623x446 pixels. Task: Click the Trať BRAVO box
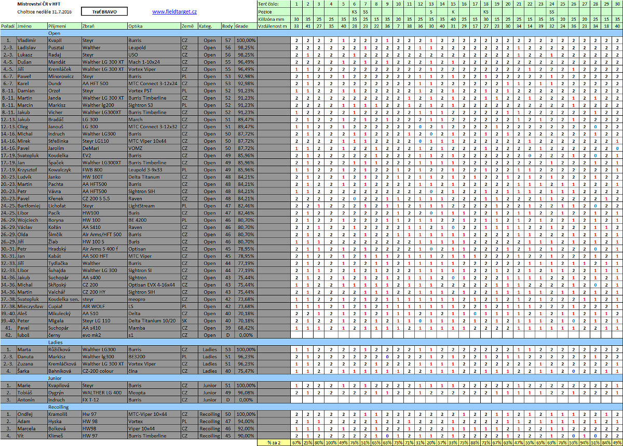click(x=104, y=11)
